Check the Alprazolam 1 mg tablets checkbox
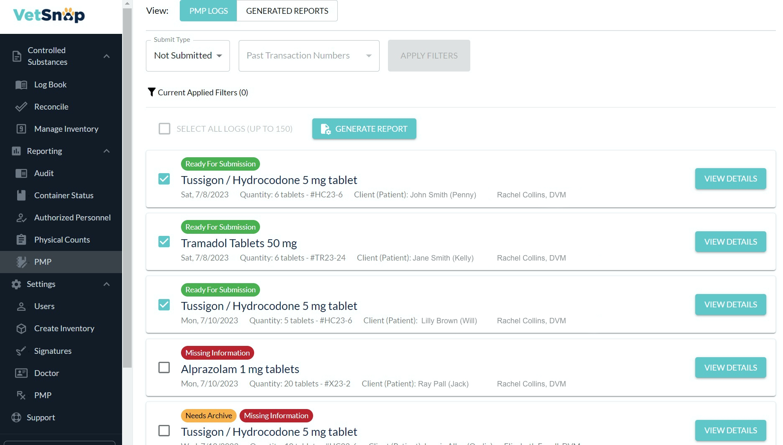The width and height of the screenshot is (783, 445). pyautogui.click(x=164, y=368)
